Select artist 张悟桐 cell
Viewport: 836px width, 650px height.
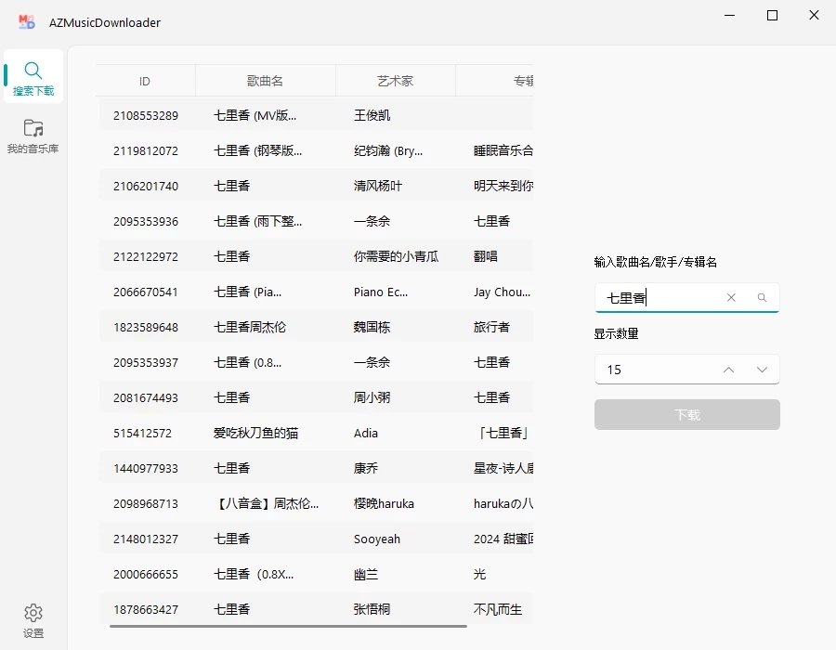pyautogui.click(x=372, y=609)
